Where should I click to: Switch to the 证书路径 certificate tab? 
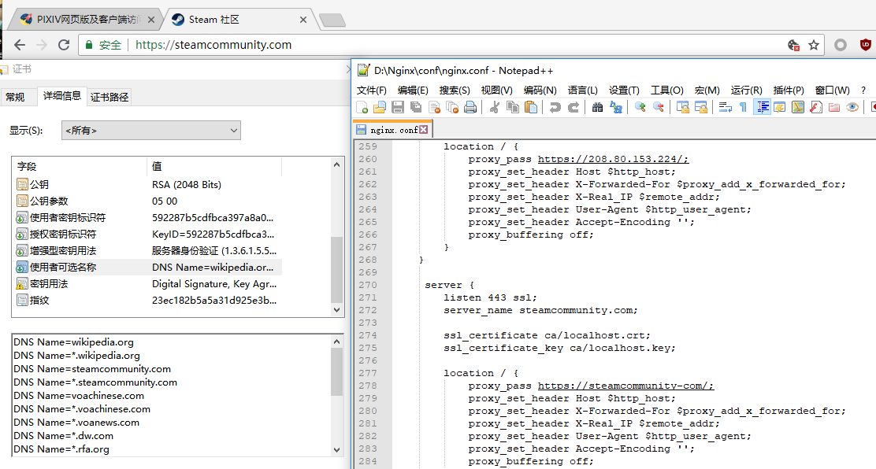[x=109, y=97]
